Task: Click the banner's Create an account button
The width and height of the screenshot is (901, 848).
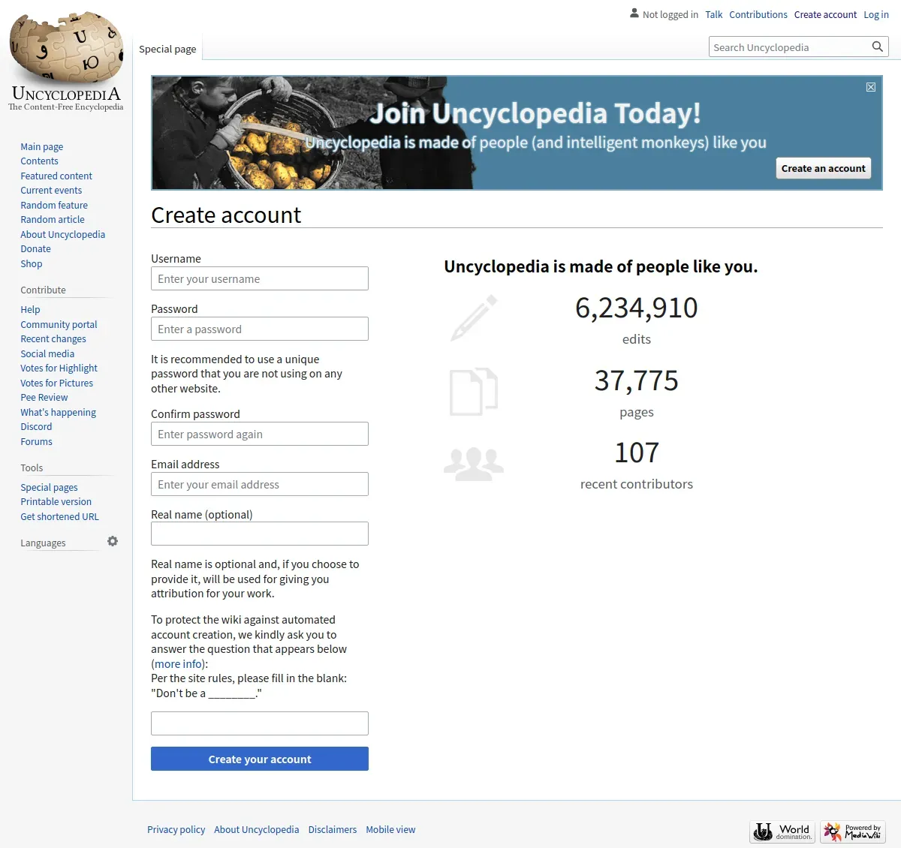Action: [x=823, y=168]
